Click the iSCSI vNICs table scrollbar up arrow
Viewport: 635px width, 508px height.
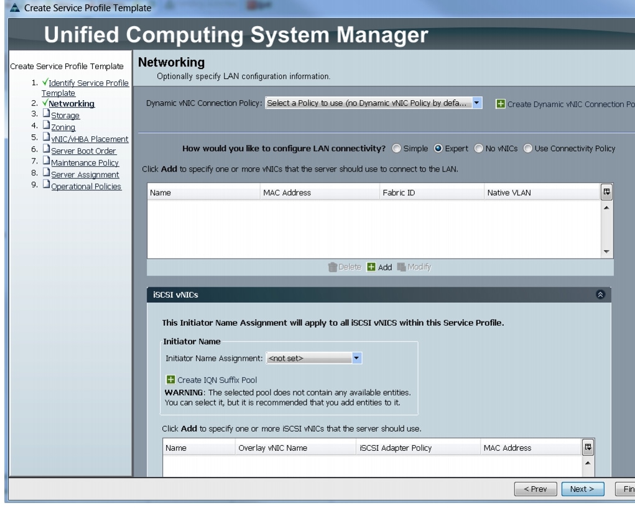click(588, 463)
